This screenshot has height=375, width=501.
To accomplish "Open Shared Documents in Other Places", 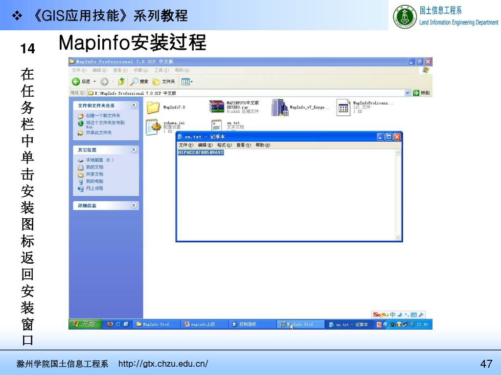I will click(94, 174).
